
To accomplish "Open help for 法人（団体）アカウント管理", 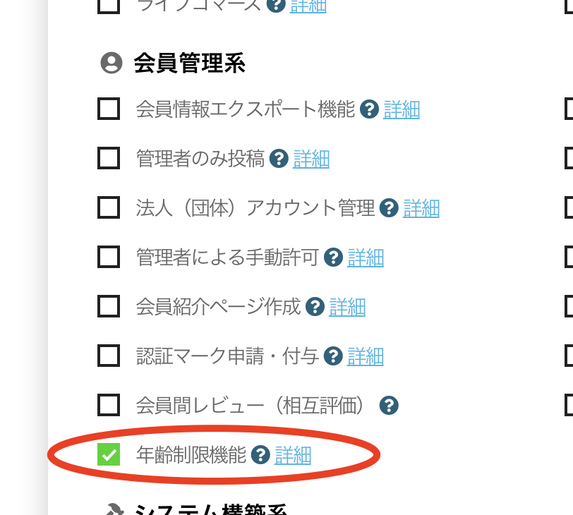I will tap(389, 208).
